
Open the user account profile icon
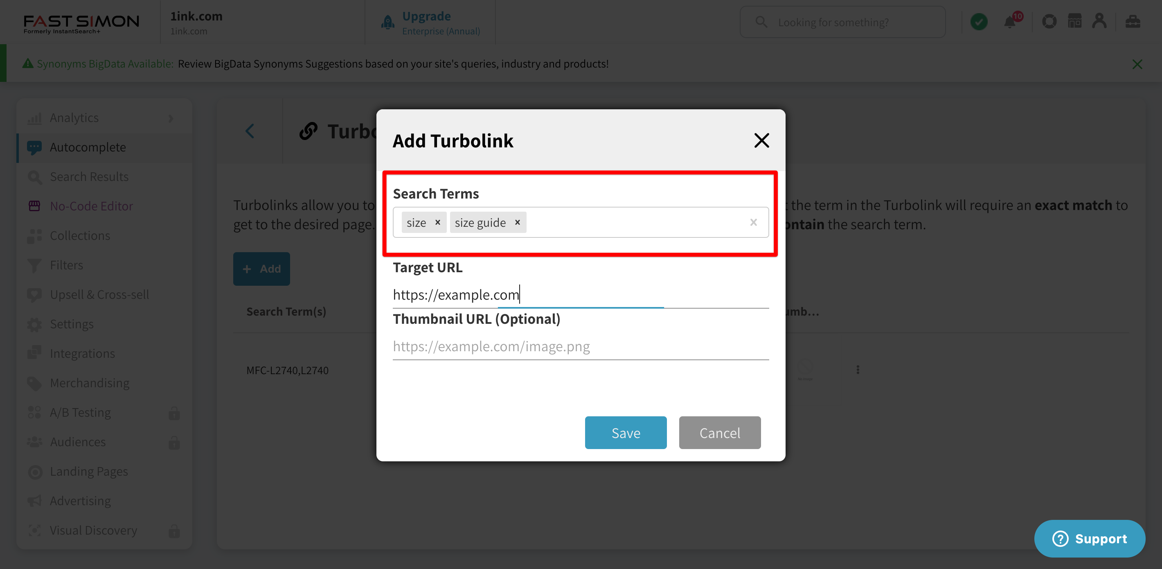coord(1100,21)
